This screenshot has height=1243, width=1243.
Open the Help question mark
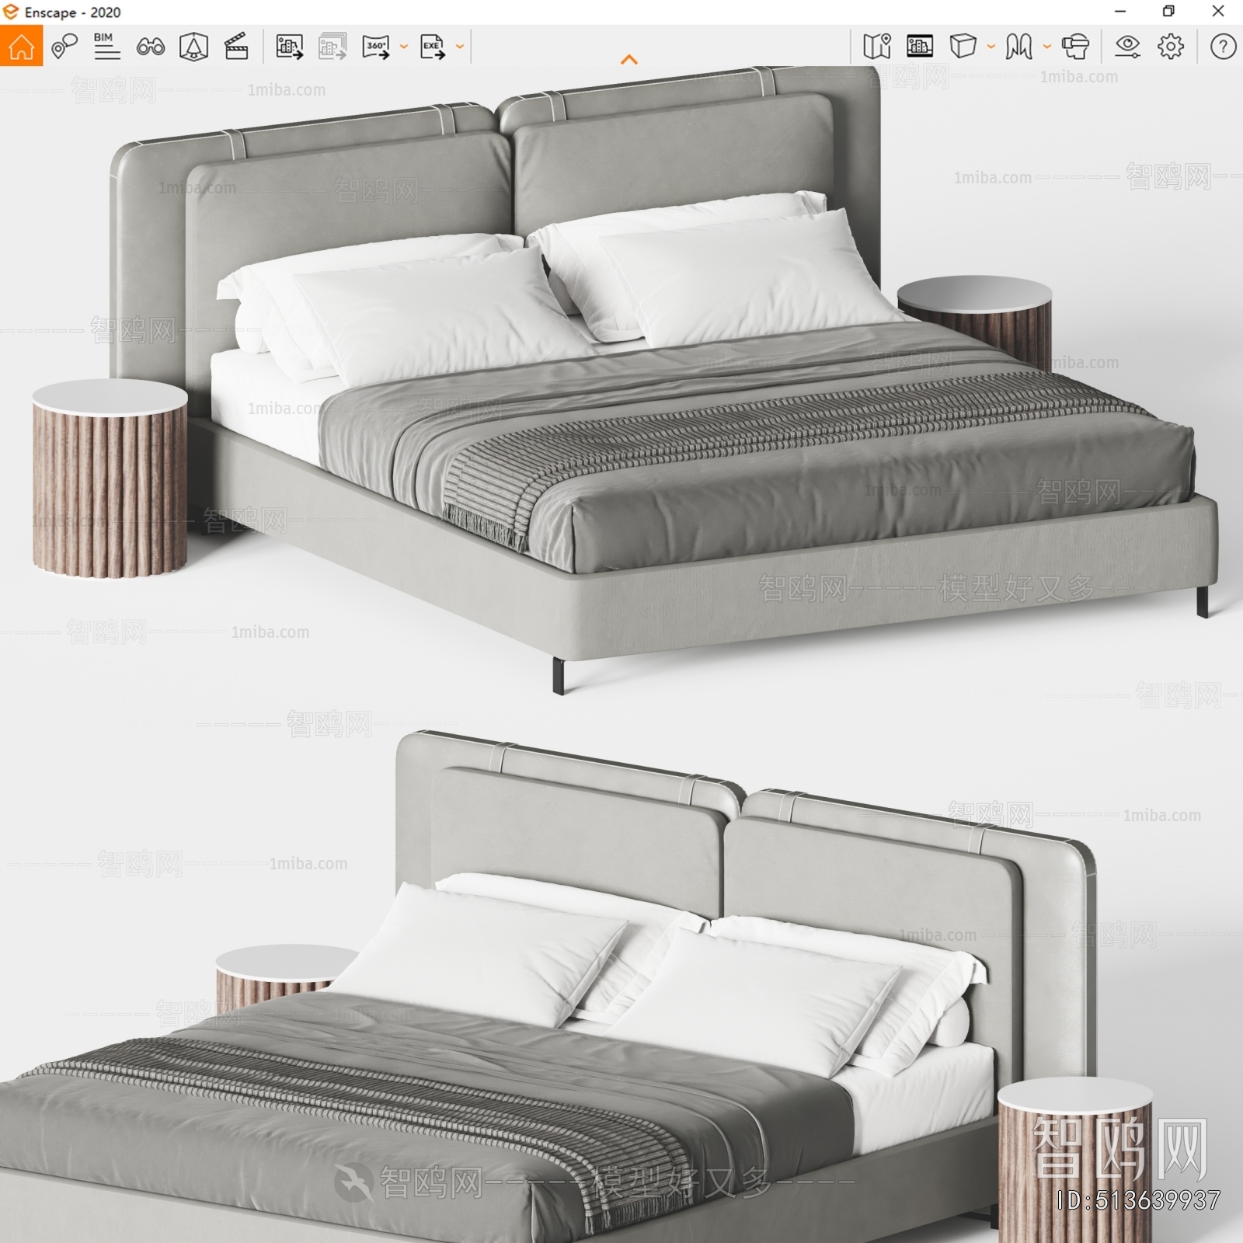tap(1223, 47)
